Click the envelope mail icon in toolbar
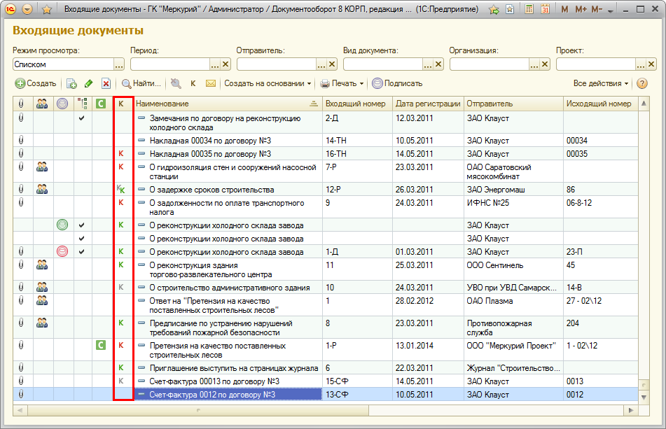The height and width of the screenshot is (429, 666). (210, 83)
